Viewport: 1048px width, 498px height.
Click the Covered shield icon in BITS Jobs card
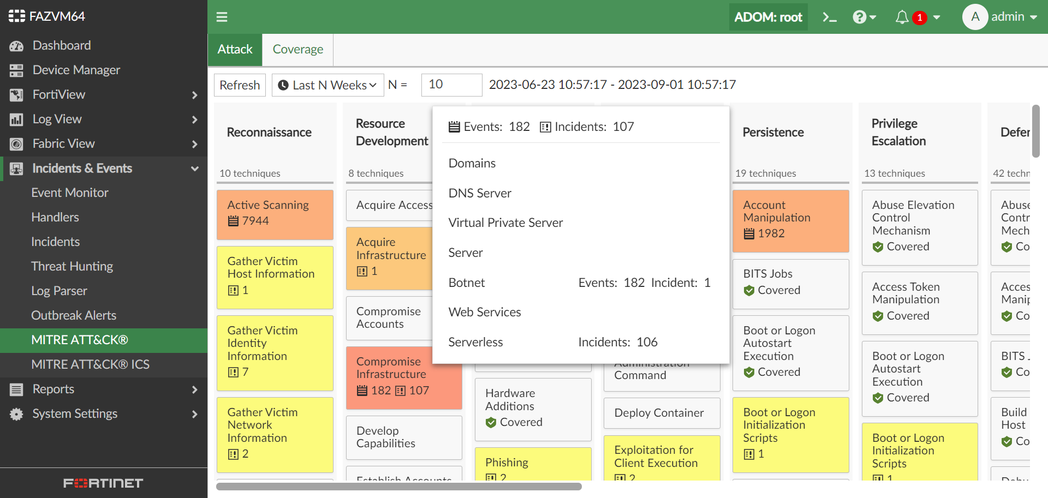(749, 291)
